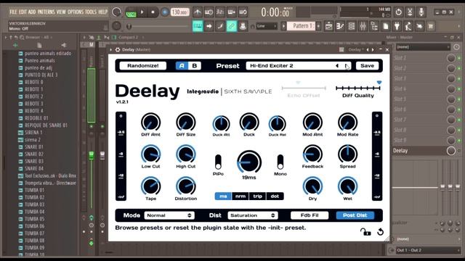
Task: Click the reset arrow icon in Deelay
Action: tap(380, 232)
